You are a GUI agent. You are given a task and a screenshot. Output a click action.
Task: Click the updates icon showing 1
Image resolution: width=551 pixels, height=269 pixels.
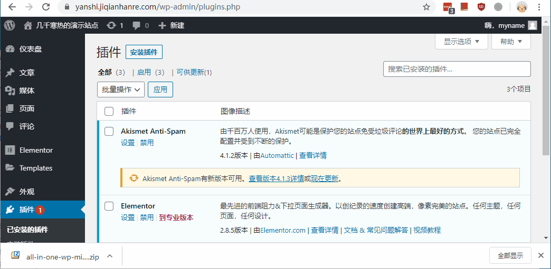pos(111,25)
